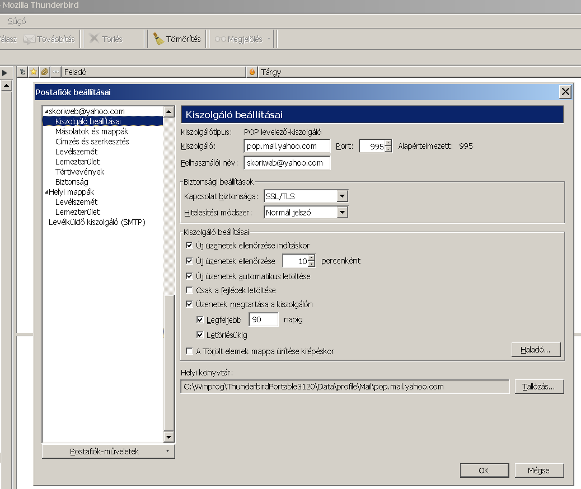Click the Legfeljebb 90 days field

pyautogui.click(x=264, y=319)
